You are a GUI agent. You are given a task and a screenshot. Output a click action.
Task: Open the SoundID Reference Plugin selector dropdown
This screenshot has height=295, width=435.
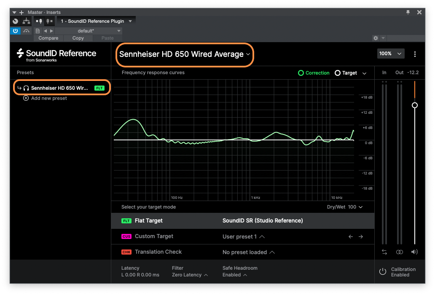point(96,21)
